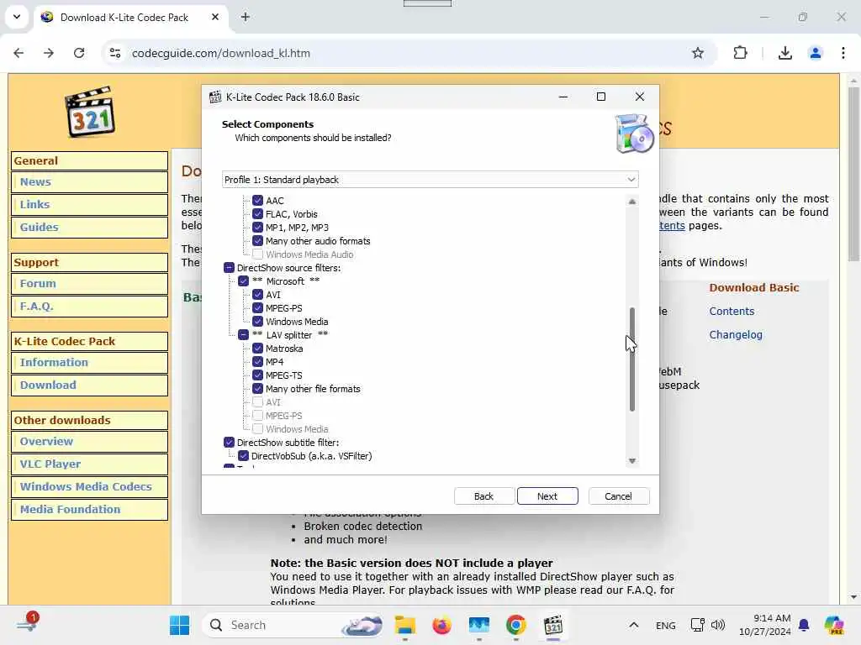Open the network status tray icon

(x=697, y=625)
